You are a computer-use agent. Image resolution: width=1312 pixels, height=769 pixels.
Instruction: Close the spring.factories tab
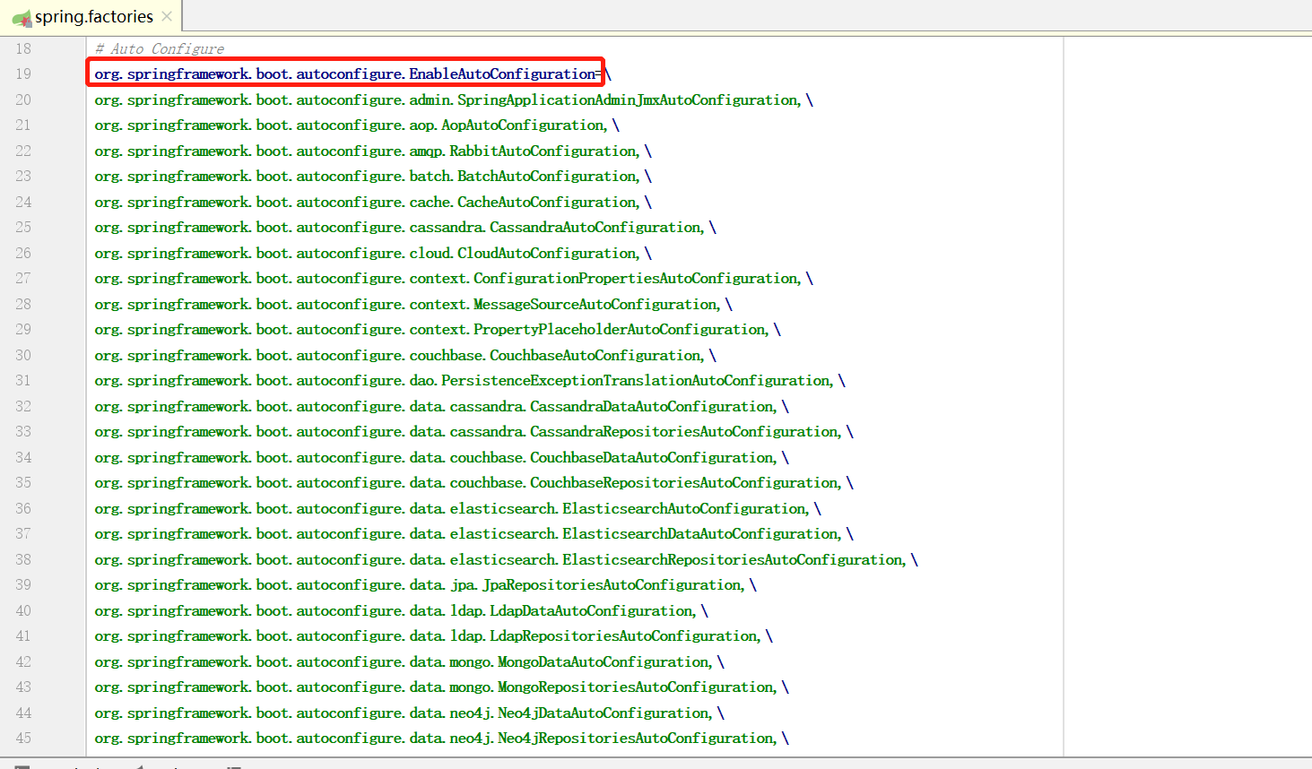click(167, 16)
